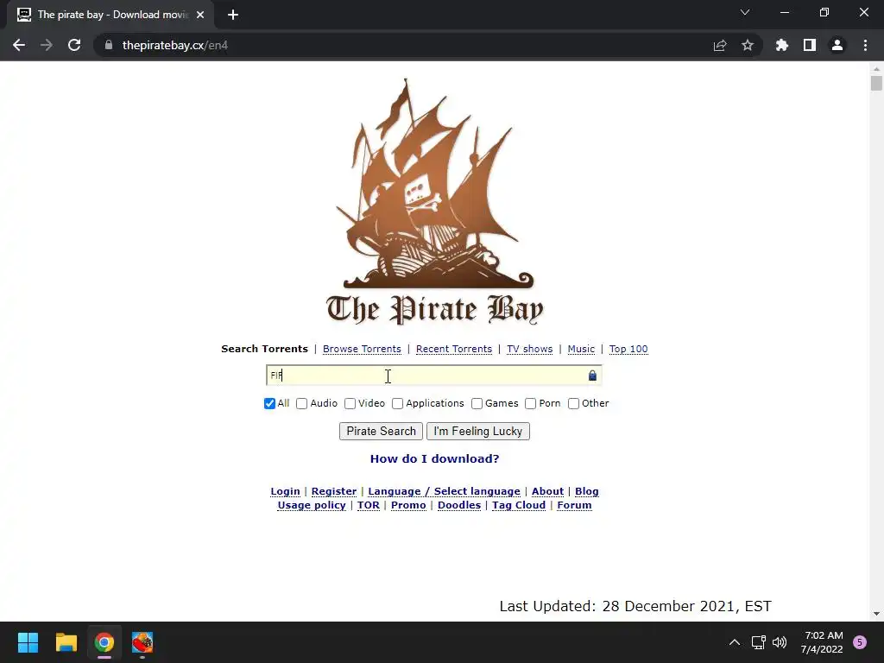884x663 pixels.
Task: Open the Windows Start menu
Action: (x=28, y=642)
